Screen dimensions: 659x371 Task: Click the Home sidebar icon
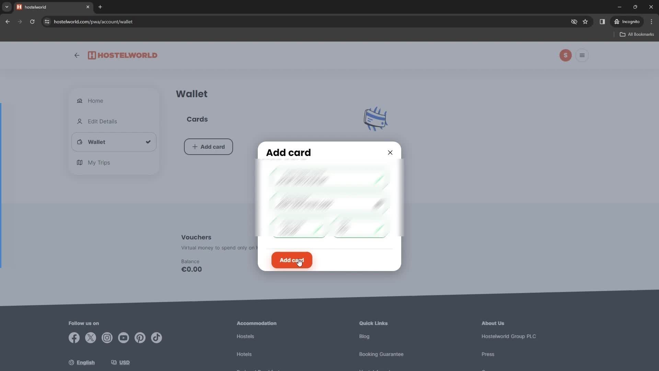click(x=80, y=100)
